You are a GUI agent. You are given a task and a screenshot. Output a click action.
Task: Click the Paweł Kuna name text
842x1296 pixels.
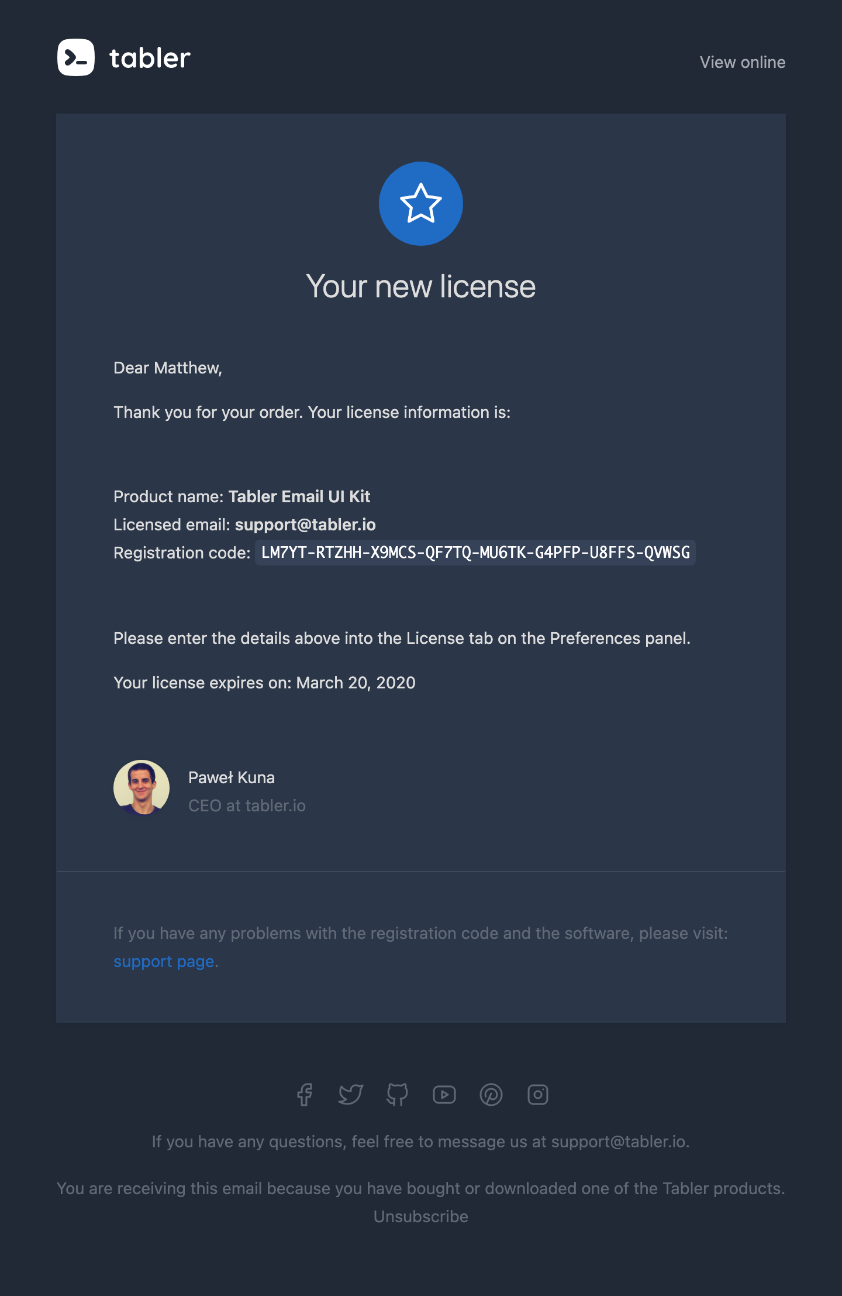pyautogui.click(x=232, y=777)
